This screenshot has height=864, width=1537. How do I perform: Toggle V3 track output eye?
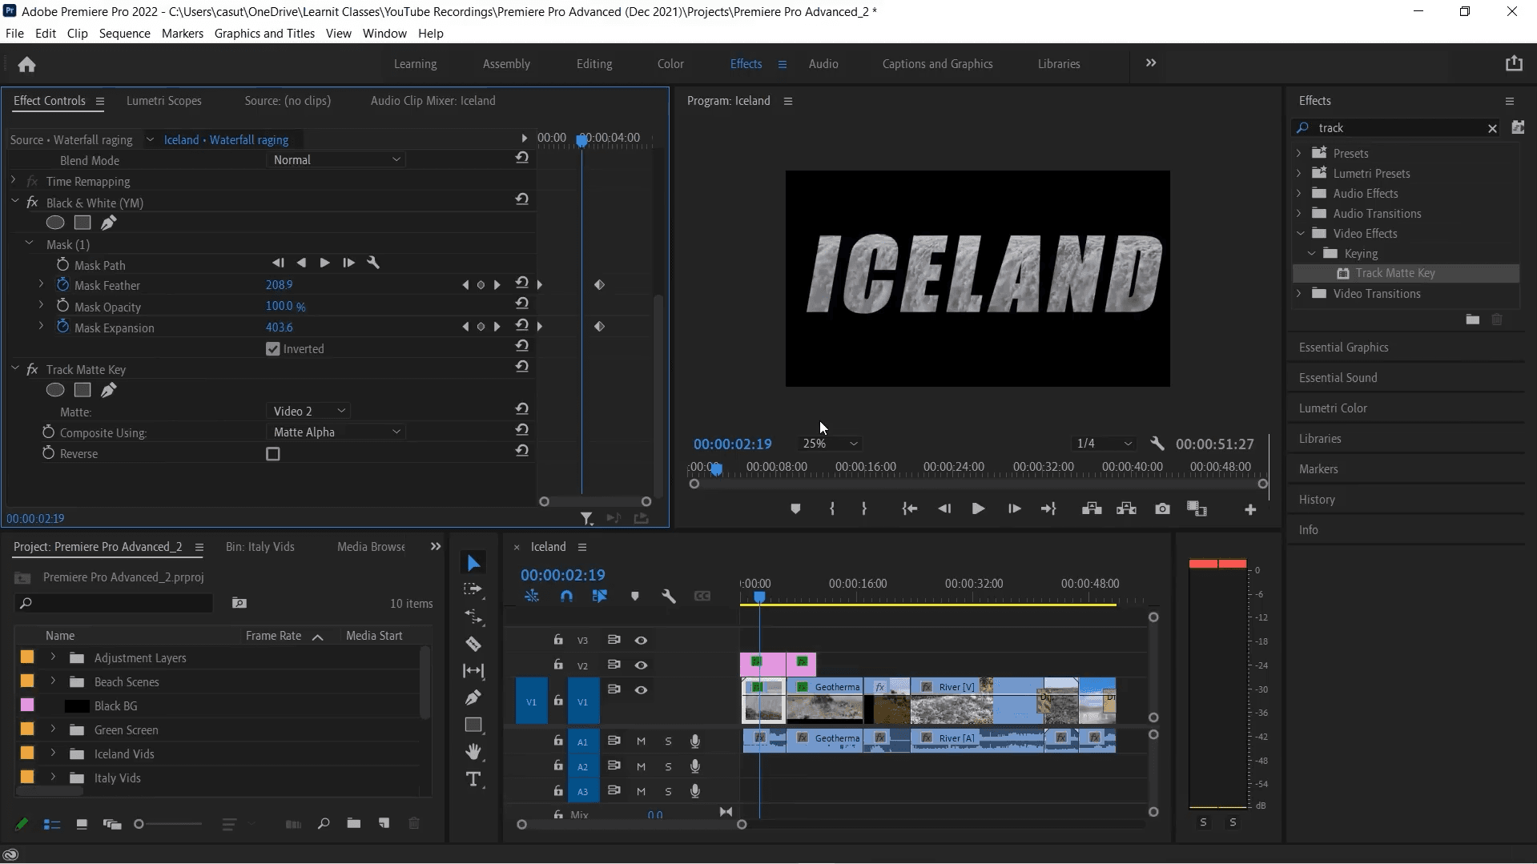click(641, 641)
